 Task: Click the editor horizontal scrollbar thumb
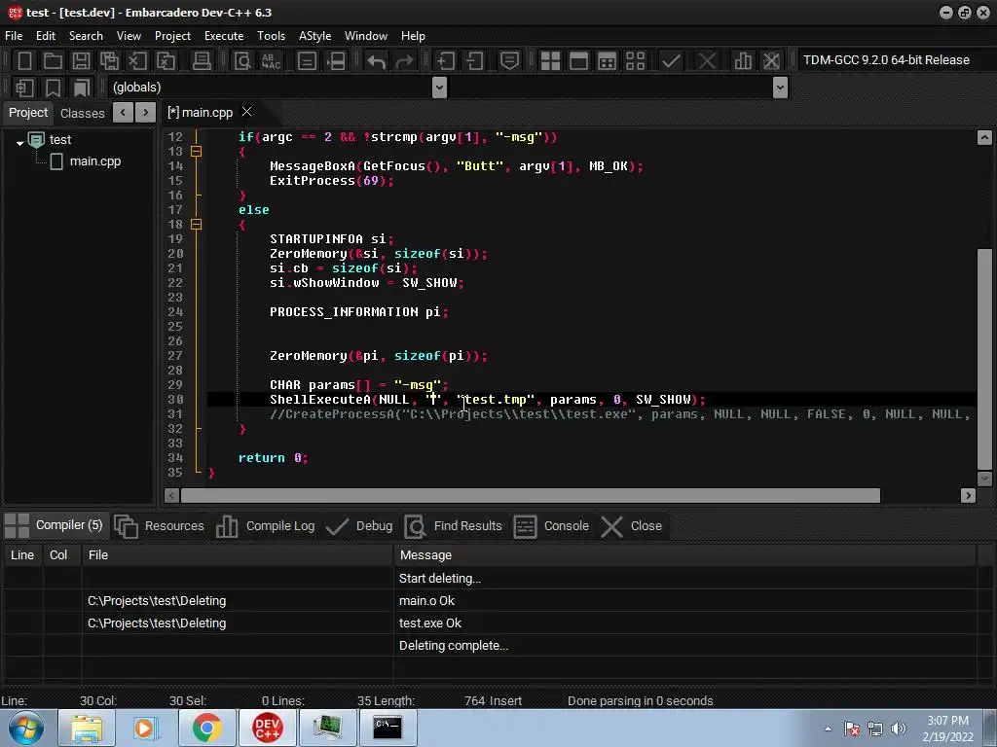coord(531,495)
